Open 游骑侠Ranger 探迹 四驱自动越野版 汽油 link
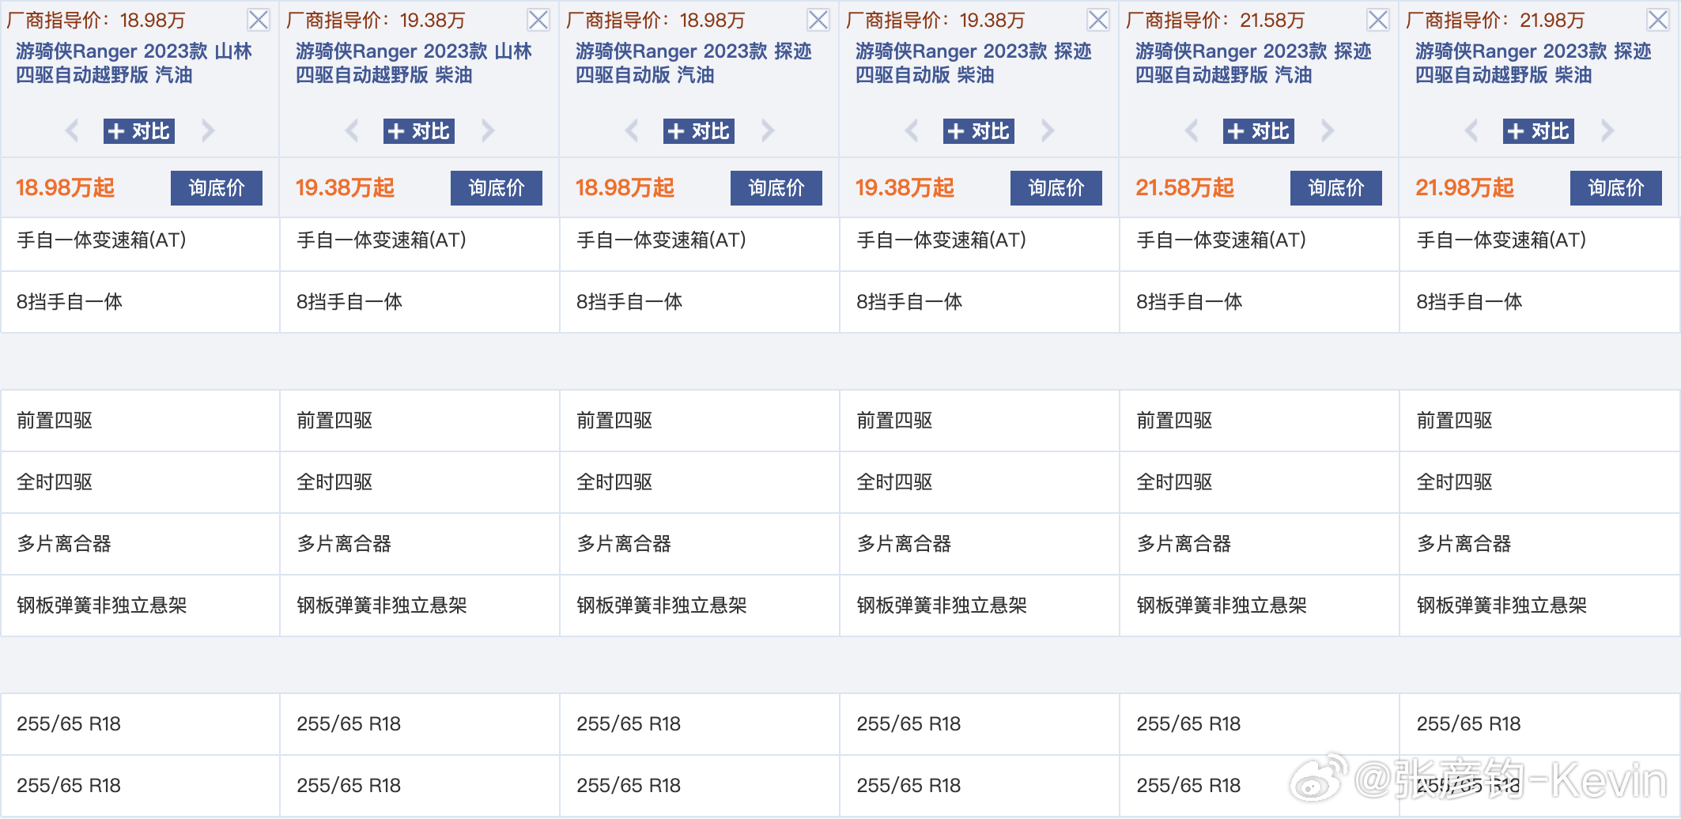 [x=1253, y=63]
